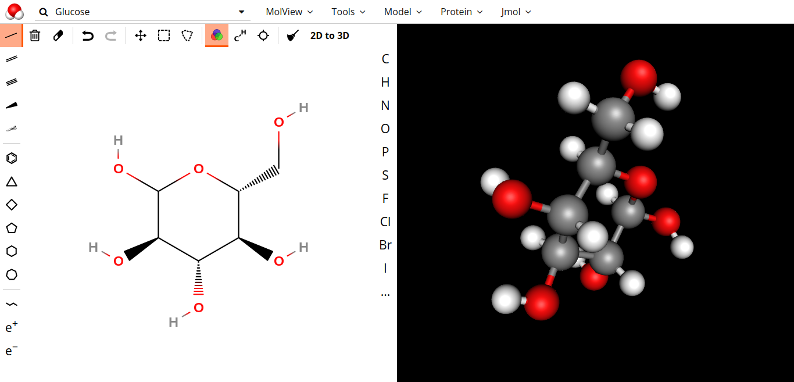Select the eraser tool
Viewport: 794px width, 382px height.
(56, 35)
